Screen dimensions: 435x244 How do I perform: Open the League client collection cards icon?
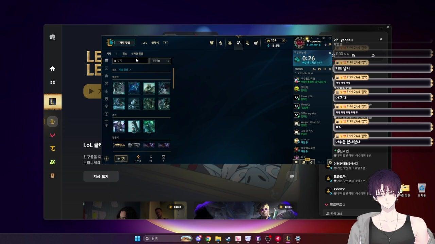(x=211, y=43)
